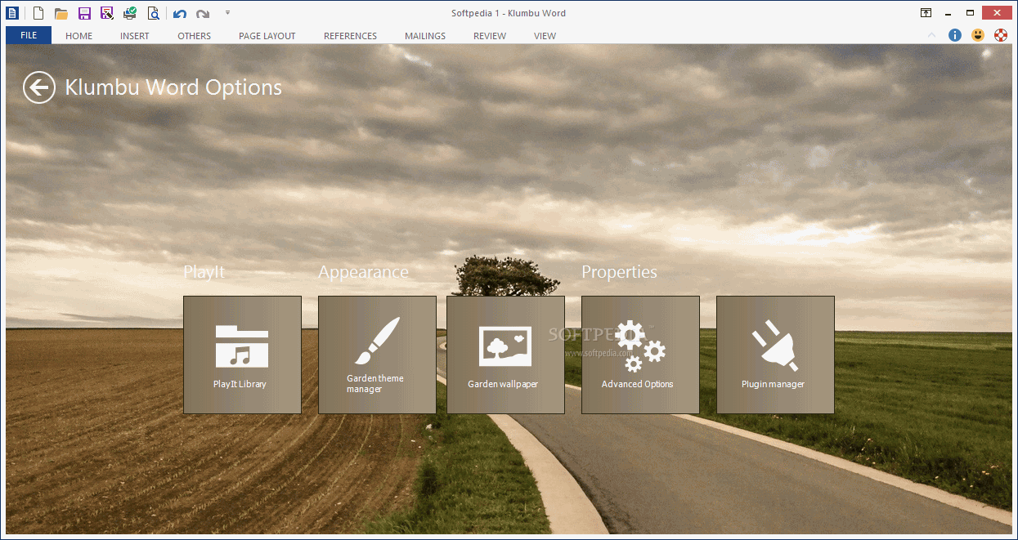Open the PAGE LAYOUT tab
Image resolution: width=1018 pixels, height=540 pixels.
coord(267,36)
